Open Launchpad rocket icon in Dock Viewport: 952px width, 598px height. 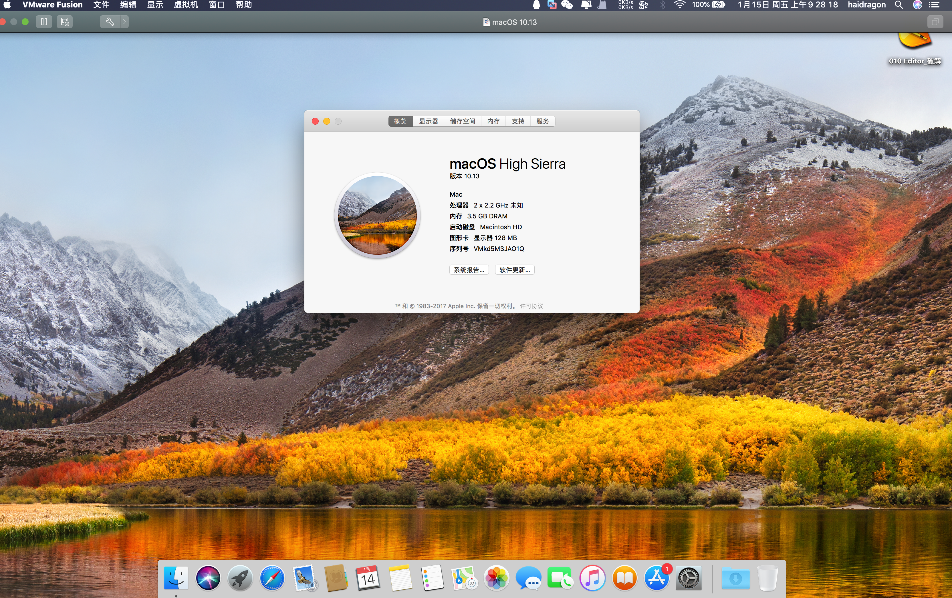tap(240, 578)
